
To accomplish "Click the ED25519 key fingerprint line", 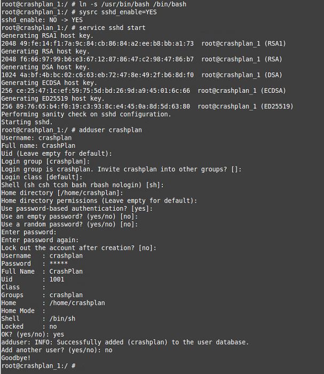I will tap(147, 106).
